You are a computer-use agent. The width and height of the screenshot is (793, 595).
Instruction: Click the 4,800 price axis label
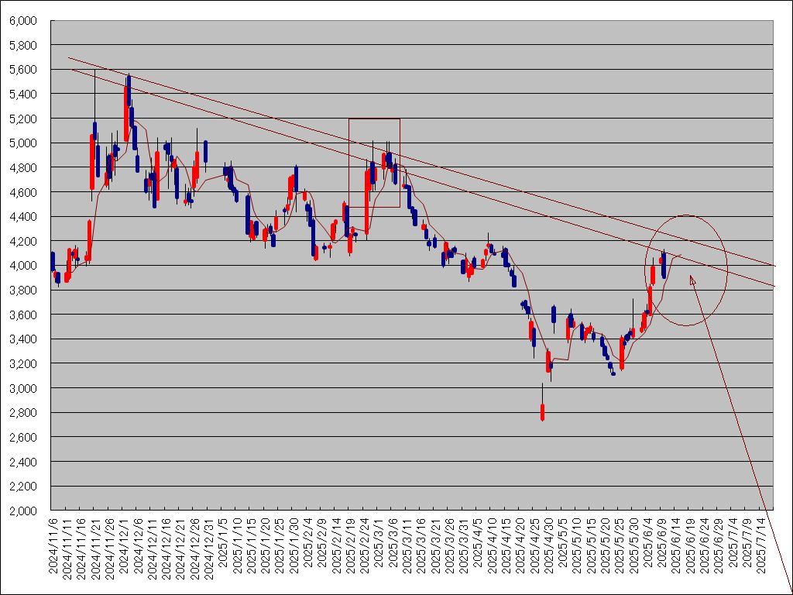coord(23,167)
